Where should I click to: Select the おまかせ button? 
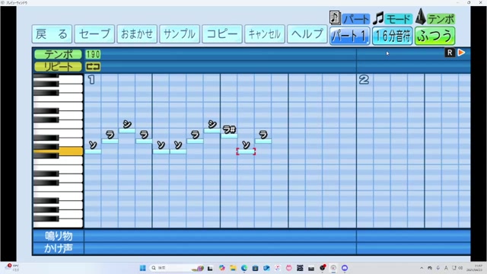click(137, 33)
